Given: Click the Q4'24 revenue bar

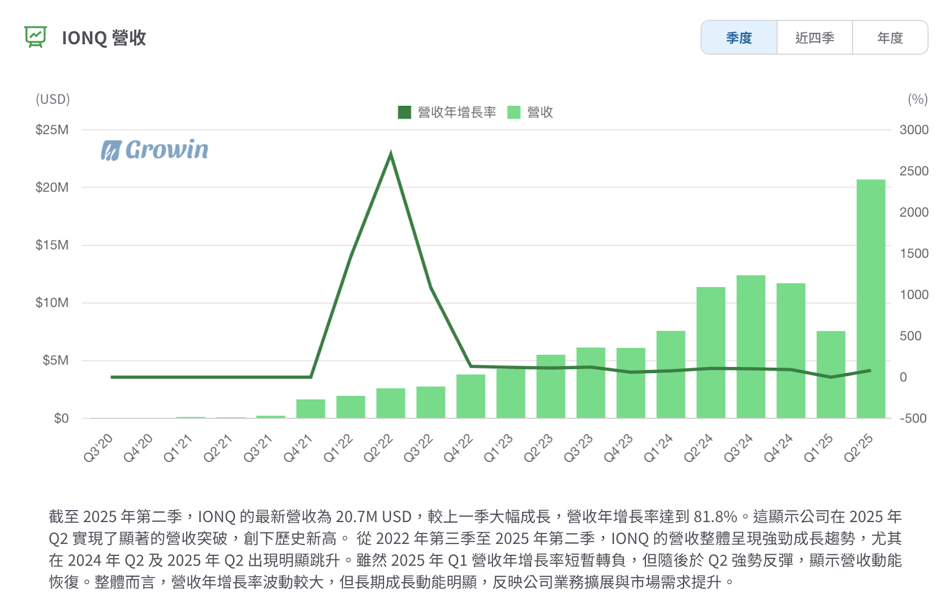Looking at the screenshot, I should [791, 351].
